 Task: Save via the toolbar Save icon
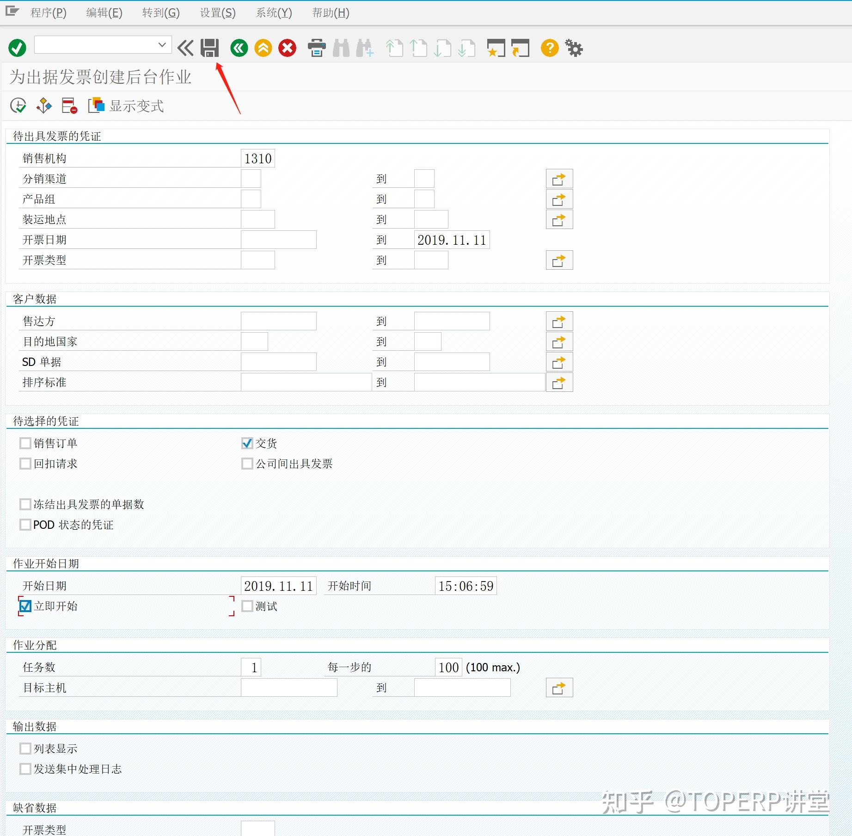point(209,48)
